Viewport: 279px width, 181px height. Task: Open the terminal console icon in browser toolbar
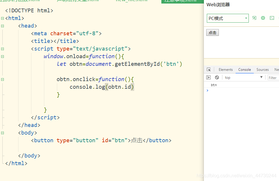coord(272,18)
